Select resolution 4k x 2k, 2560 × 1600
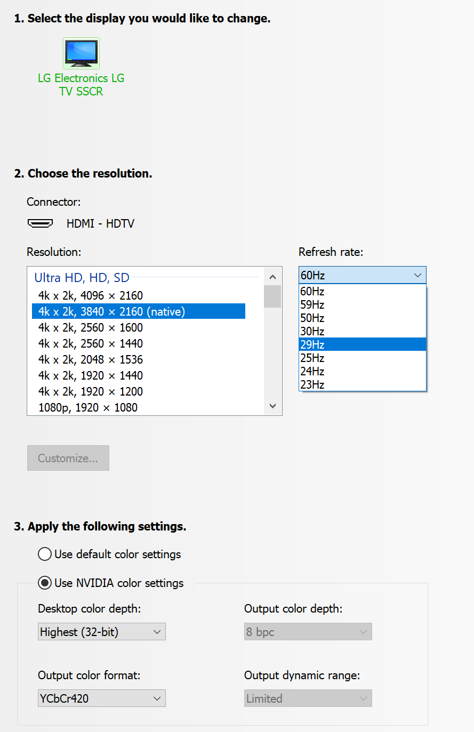Screen dimensions: 474x732 coord(139,327)
